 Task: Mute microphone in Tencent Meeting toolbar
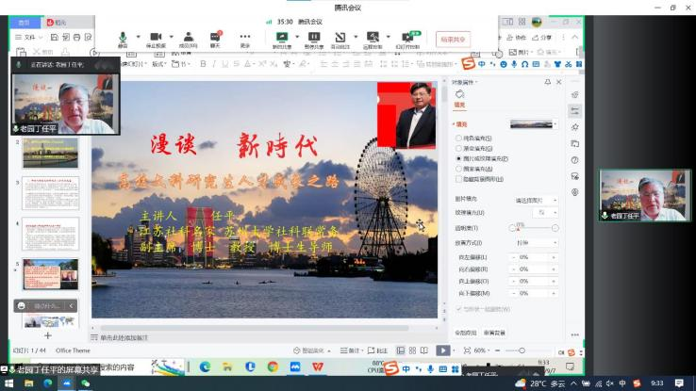point(122,38)
